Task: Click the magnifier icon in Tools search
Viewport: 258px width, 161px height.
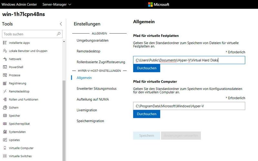Action: pyautogui.click(x=59, y=34)
